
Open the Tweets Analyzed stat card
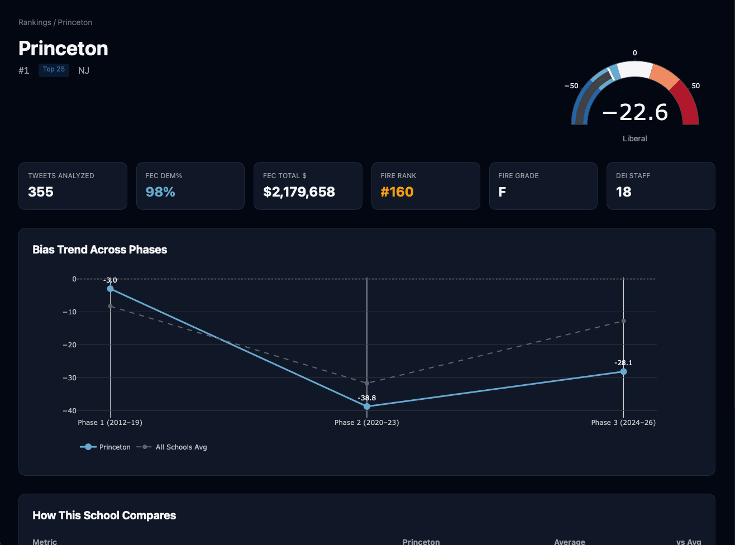coord(73,186)
